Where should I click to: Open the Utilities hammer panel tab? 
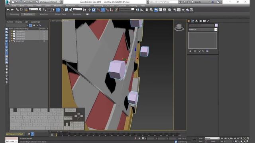pyautogui.click(x=208, y=21)
